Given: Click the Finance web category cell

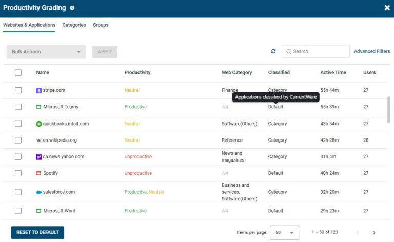Looking at the screenshot, I should (x=230, y=90).
